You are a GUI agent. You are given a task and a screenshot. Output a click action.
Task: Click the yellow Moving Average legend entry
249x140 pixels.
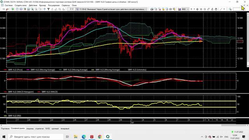[105, 70]
